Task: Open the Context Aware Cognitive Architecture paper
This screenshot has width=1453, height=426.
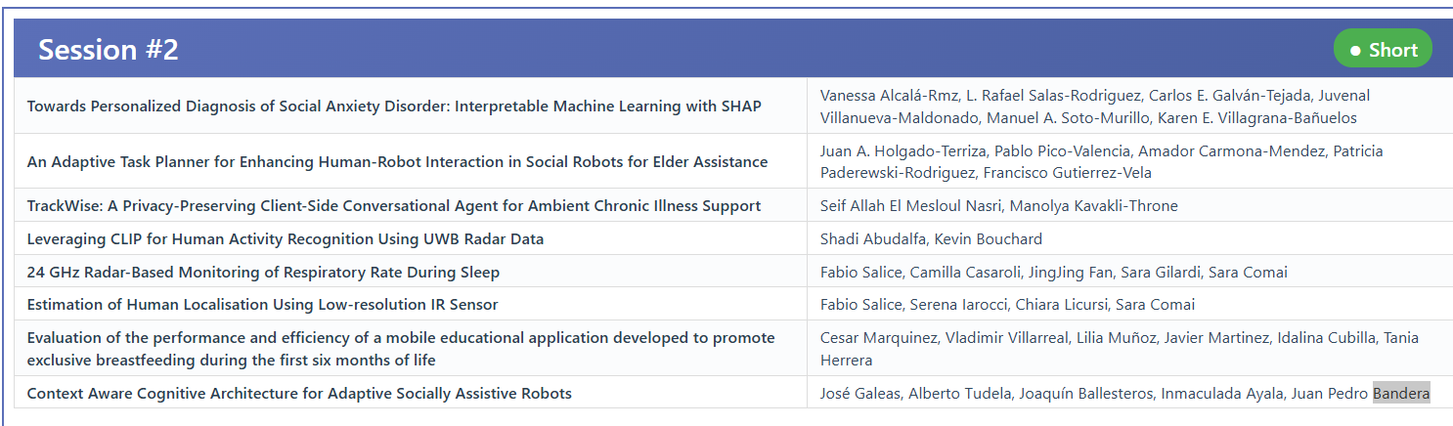Action: tap(299, 394)
